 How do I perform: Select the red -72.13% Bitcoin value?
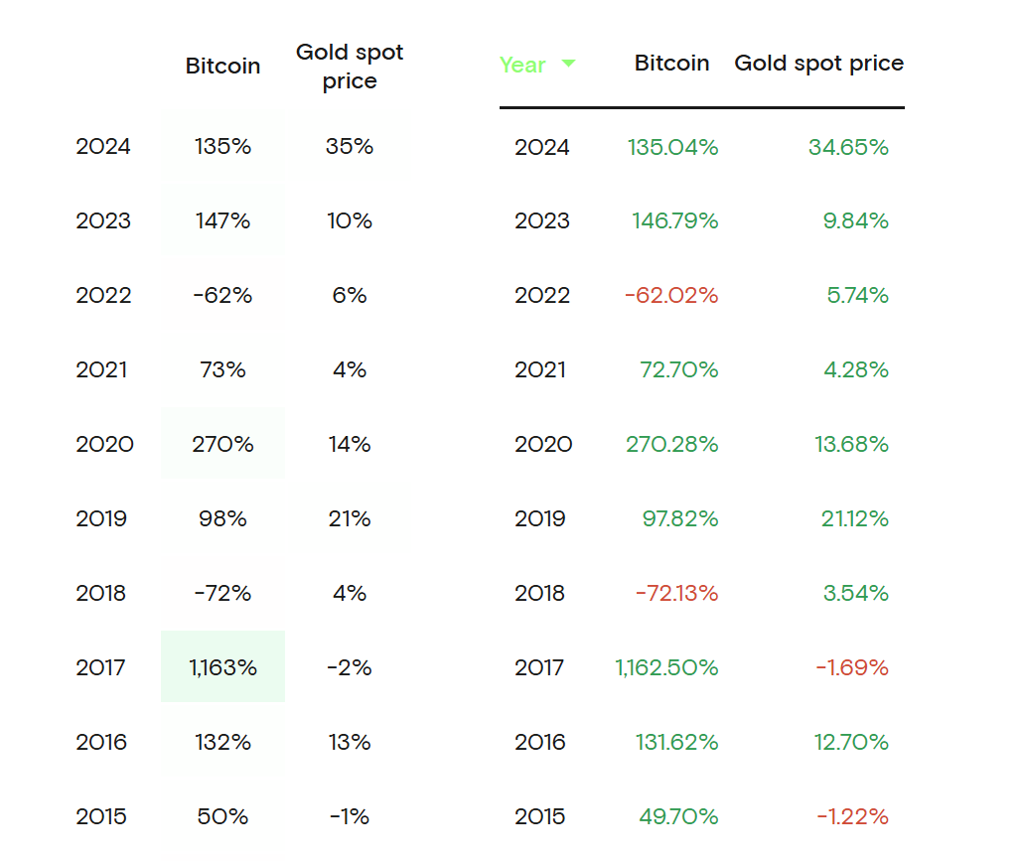click(x=676, y=593)
